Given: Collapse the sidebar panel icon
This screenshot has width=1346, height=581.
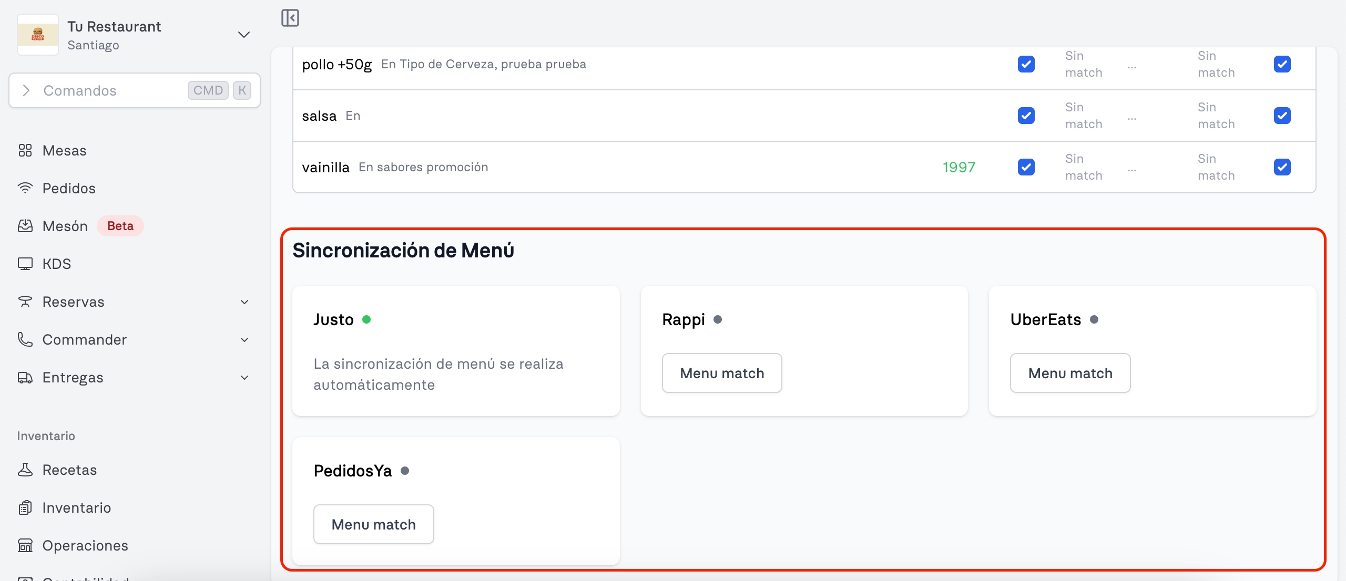Looking at the screenshot, I should (290, 18).
